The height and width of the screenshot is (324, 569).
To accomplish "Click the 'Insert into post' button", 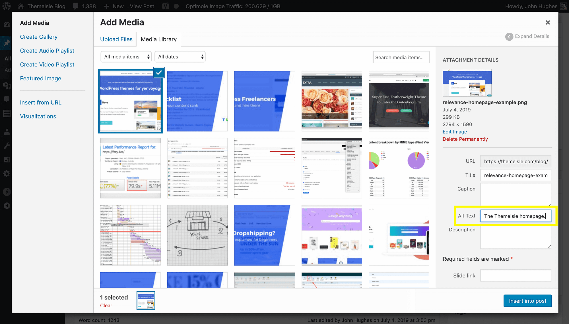I will click(x=527, y=301).
